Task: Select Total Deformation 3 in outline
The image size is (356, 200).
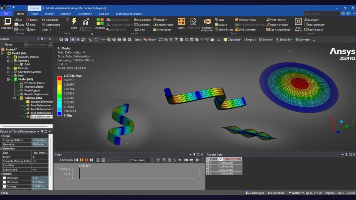Action: [41, 113]
